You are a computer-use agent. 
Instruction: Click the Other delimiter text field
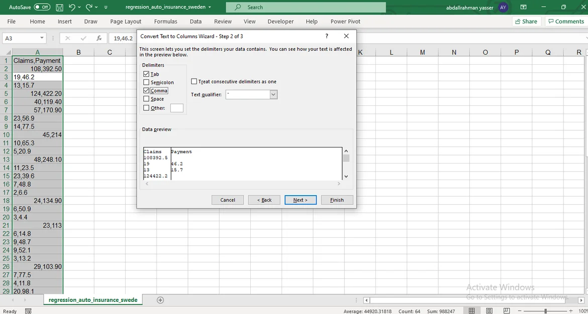(177, 108)
